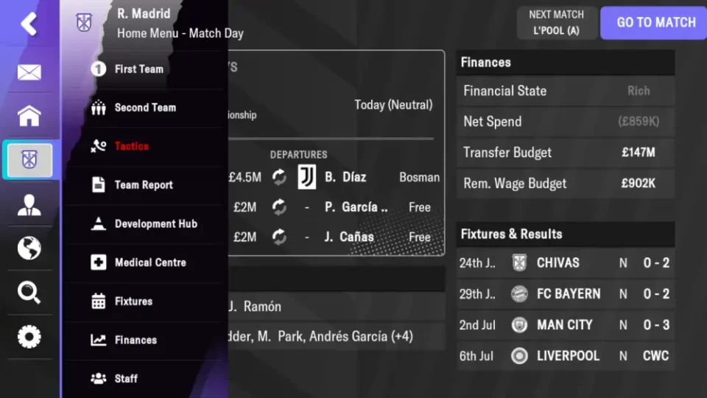This screenshot has height=398, width=707.
Task: Open the Liverpool CWC fixture row
Action: 565,356
